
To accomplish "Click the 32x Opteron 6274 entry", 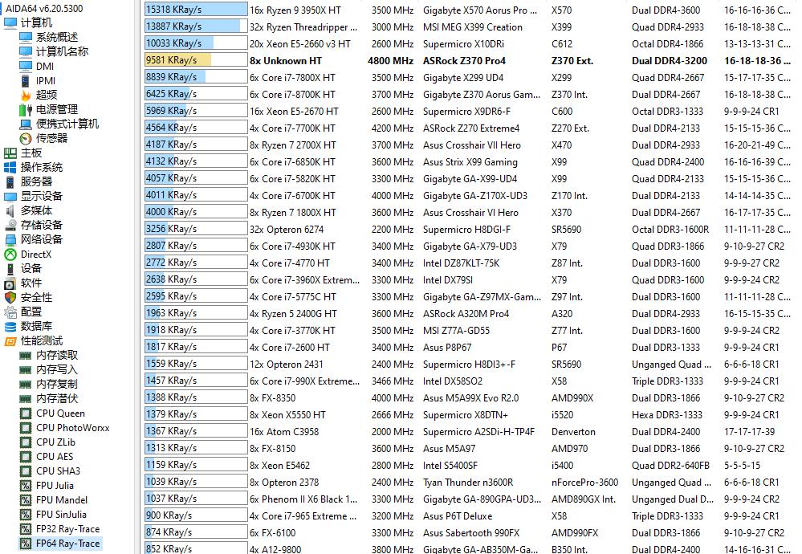I will tap(287, 229).
